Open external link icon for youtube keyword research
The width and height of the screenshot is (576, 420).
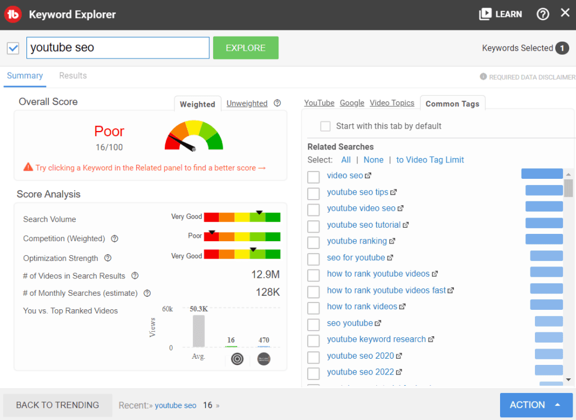pos(431,339)
